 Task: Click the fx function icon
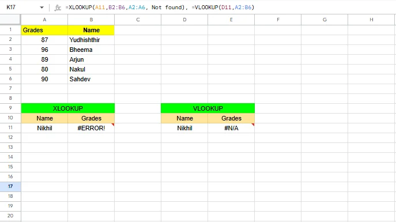(x=58, y=7)
